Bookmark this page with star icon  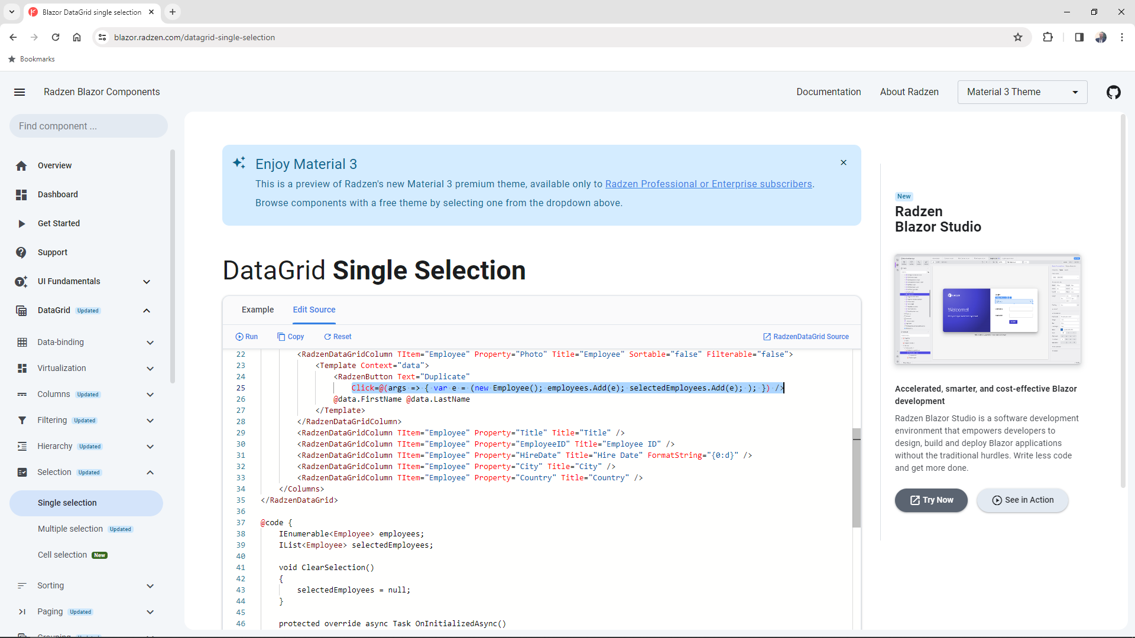coord(1018,37)
